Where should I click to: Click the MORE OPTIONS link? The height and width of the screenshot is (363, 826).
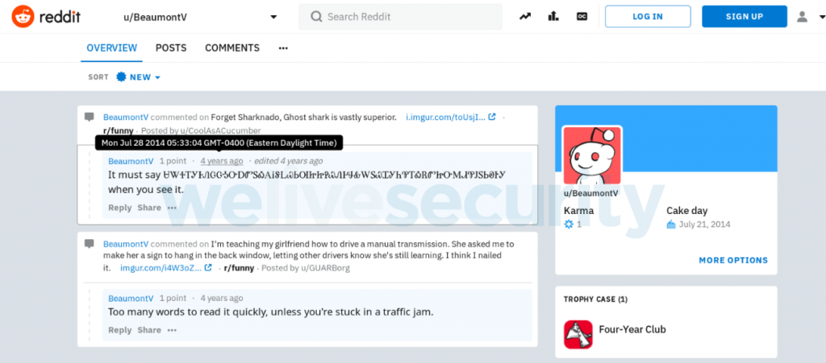click(733, 260)
